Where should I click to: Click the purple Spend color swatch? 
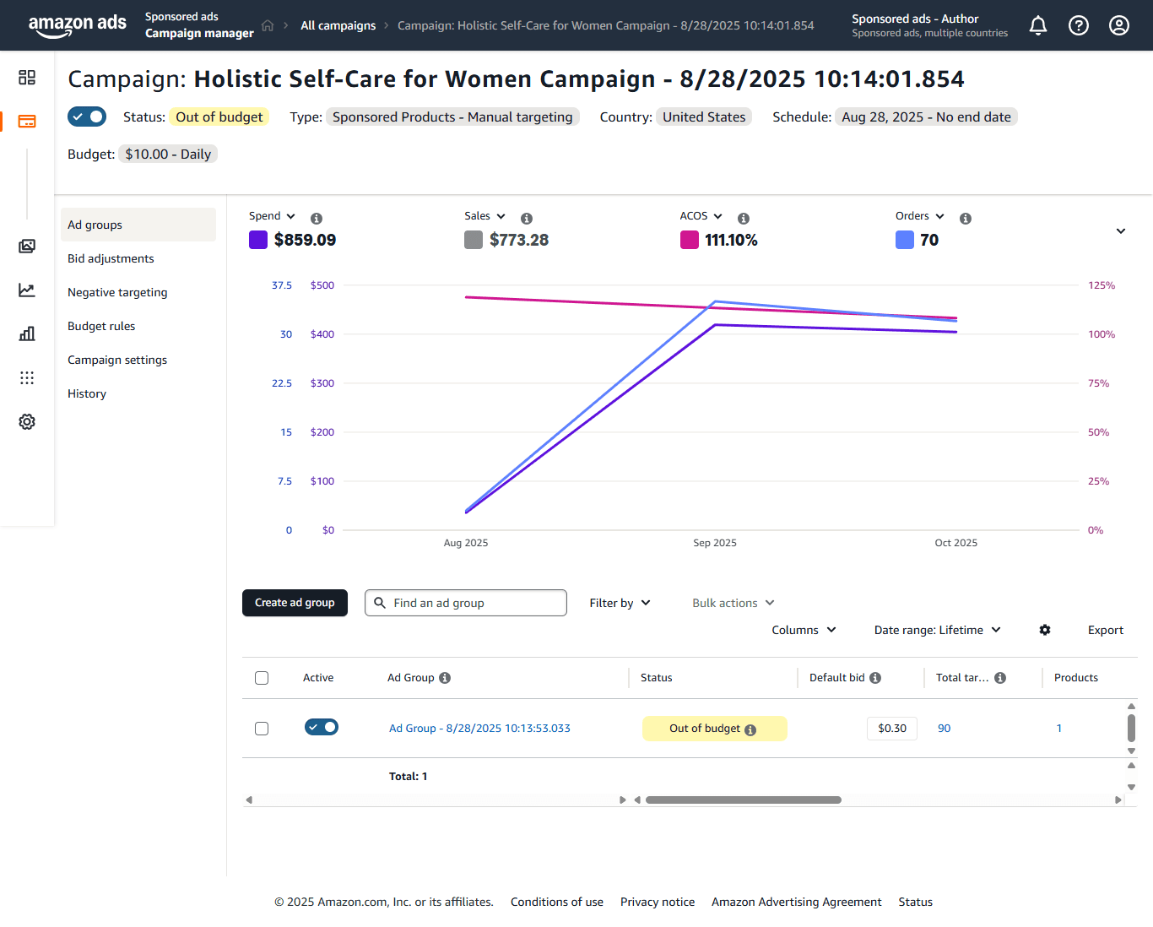point(258,240)
